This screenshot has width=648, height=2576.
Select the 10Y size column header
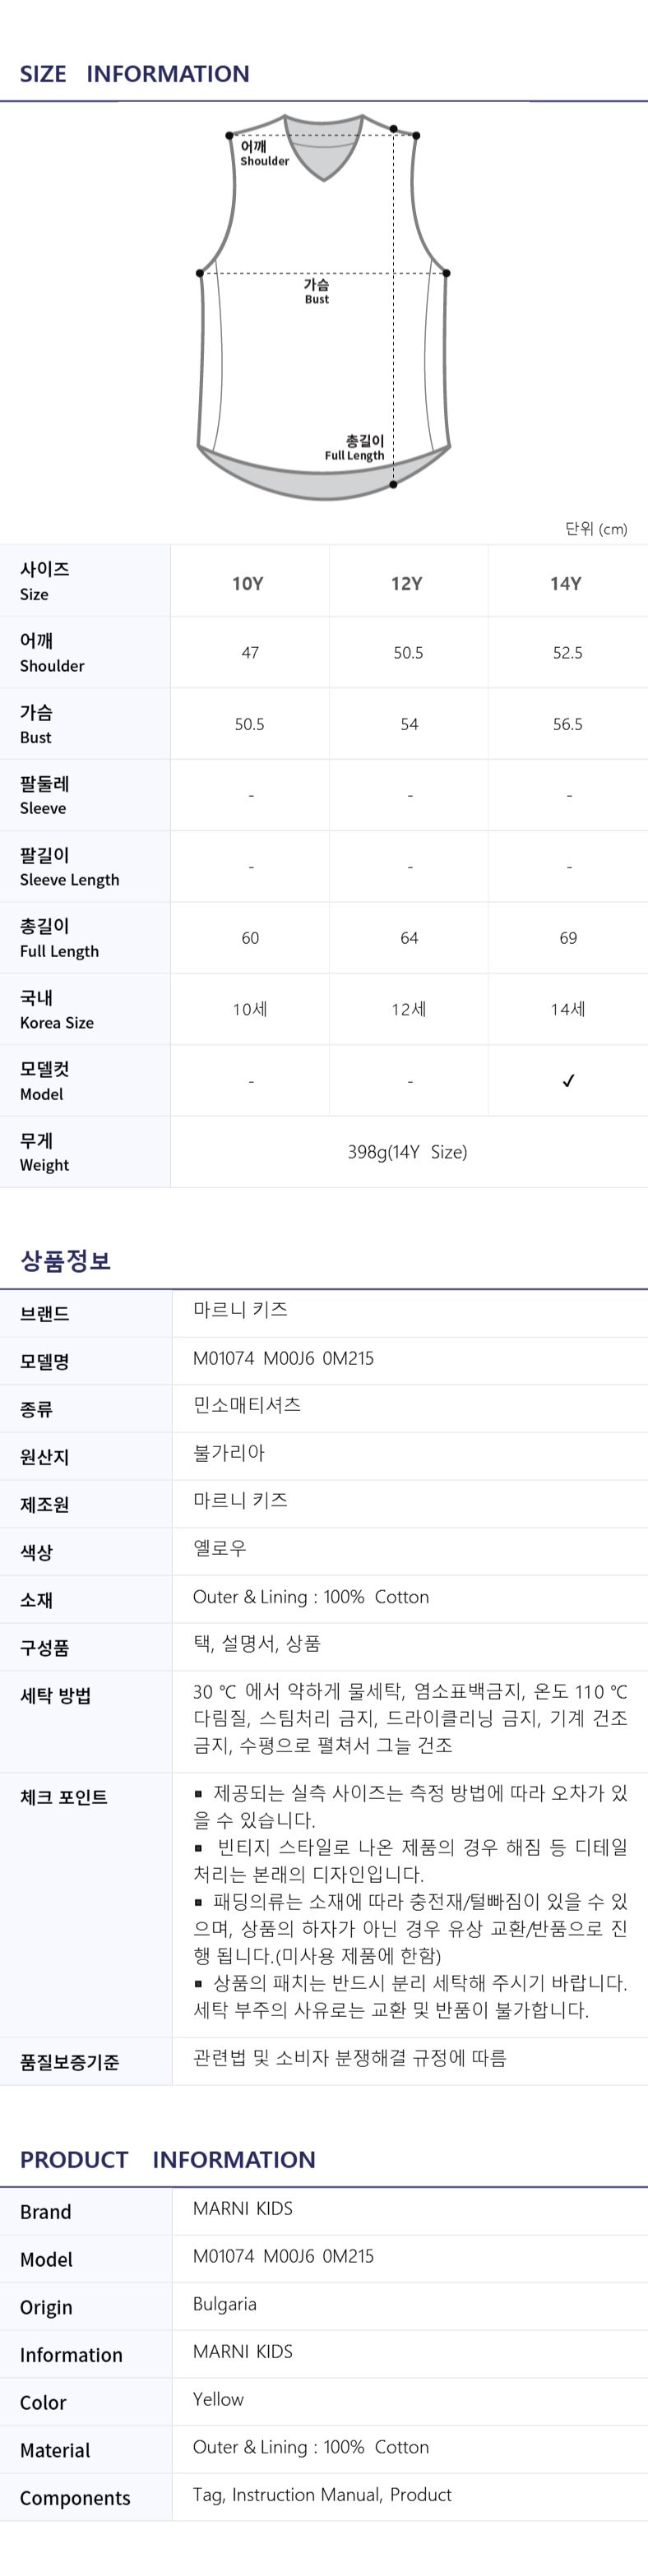tap(248, 583)
